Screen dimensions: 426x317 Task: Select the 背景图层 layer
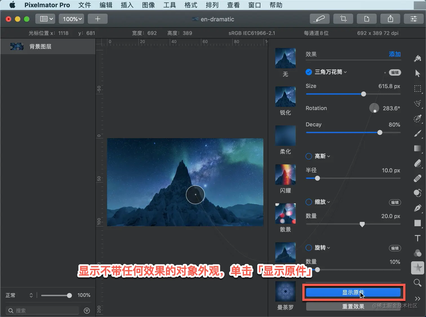pyautogui.click(x=48, y=47)
